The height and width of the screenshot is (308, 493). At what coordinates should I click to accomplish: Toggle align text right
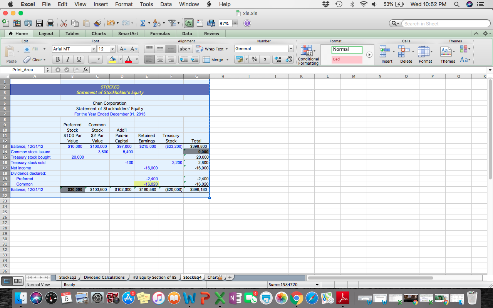pos(171,59)
